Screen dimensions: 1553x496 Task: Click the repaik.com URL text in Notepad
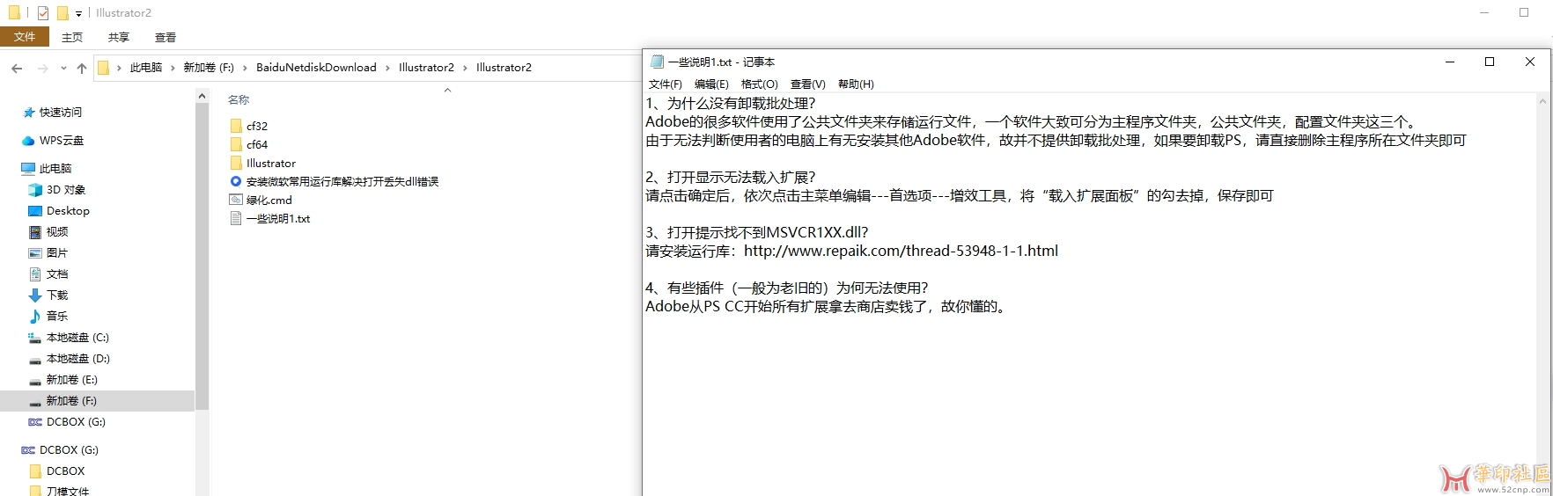click(901, 251)
